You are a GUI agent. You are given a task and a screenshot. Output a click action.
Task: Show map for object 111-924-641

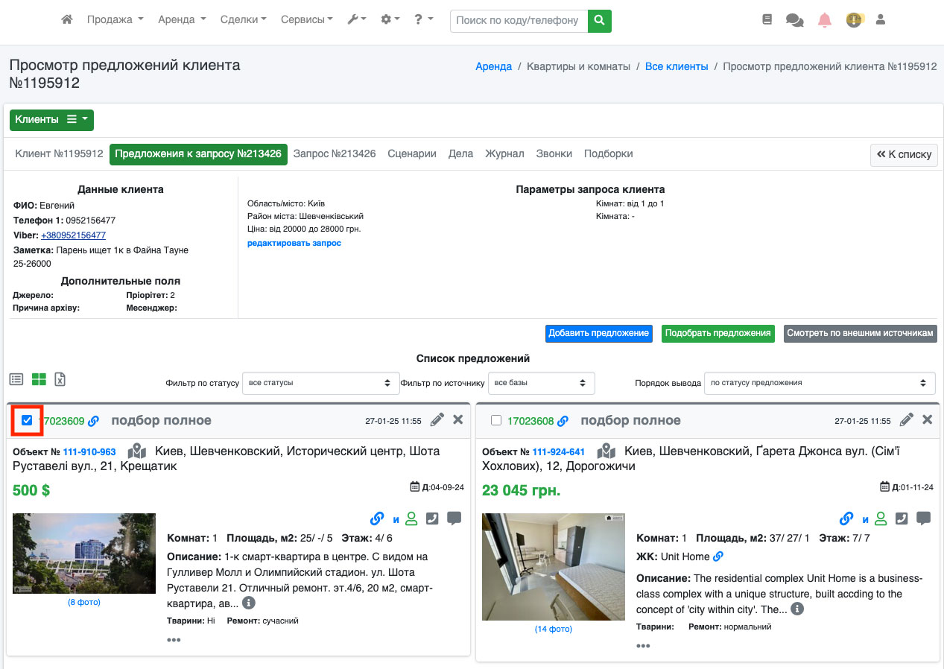coord(606,451)
